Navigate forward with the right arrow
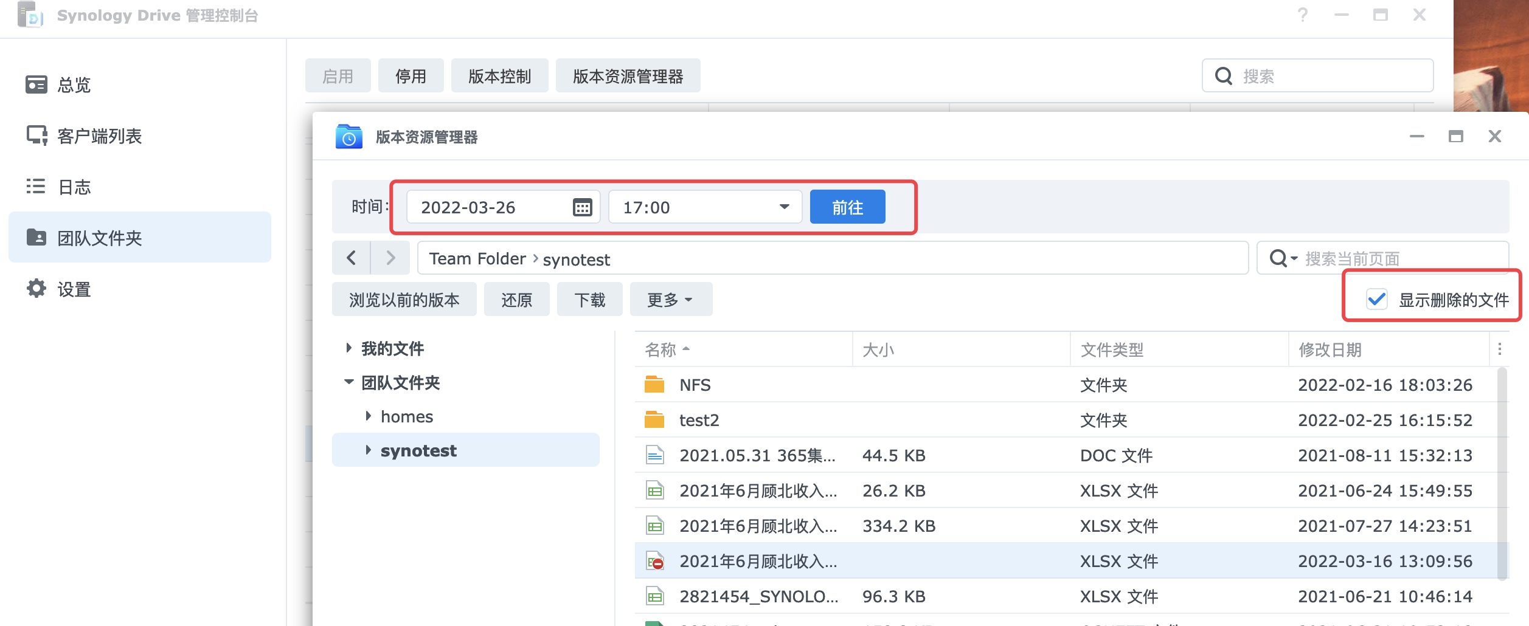The width and height of the screenshot is (1529, 626). click(390, 258)
